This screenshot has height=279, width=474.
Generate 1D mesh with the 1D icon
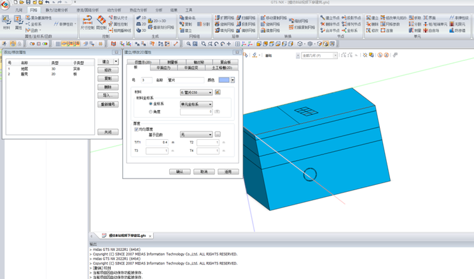141,18
